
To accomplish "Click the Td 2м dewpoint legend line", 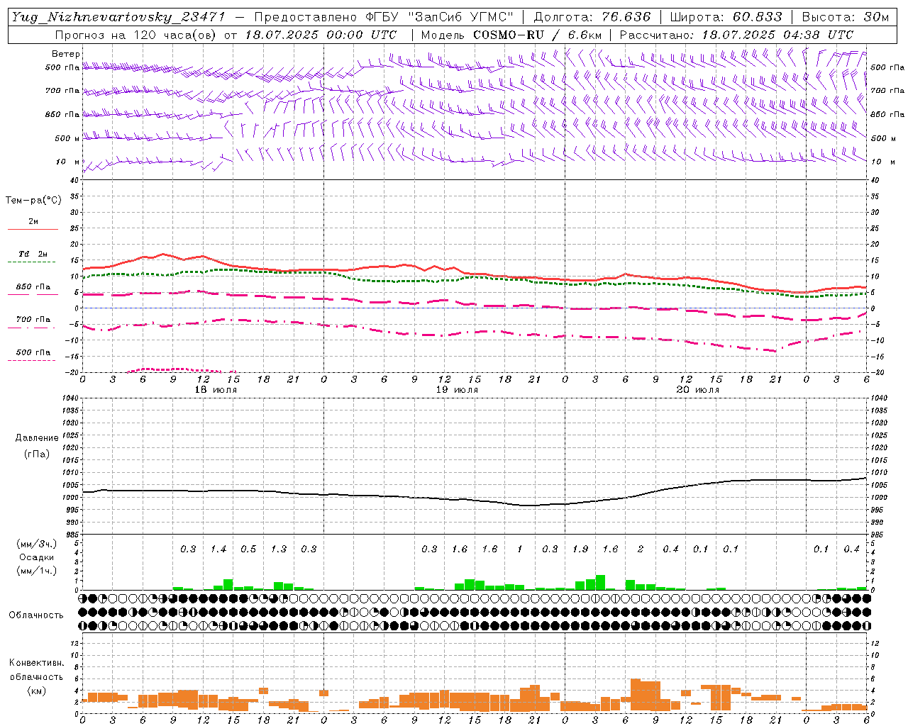I will (33, 262).
